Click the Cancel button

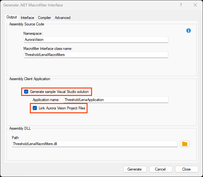coord(160,169)
